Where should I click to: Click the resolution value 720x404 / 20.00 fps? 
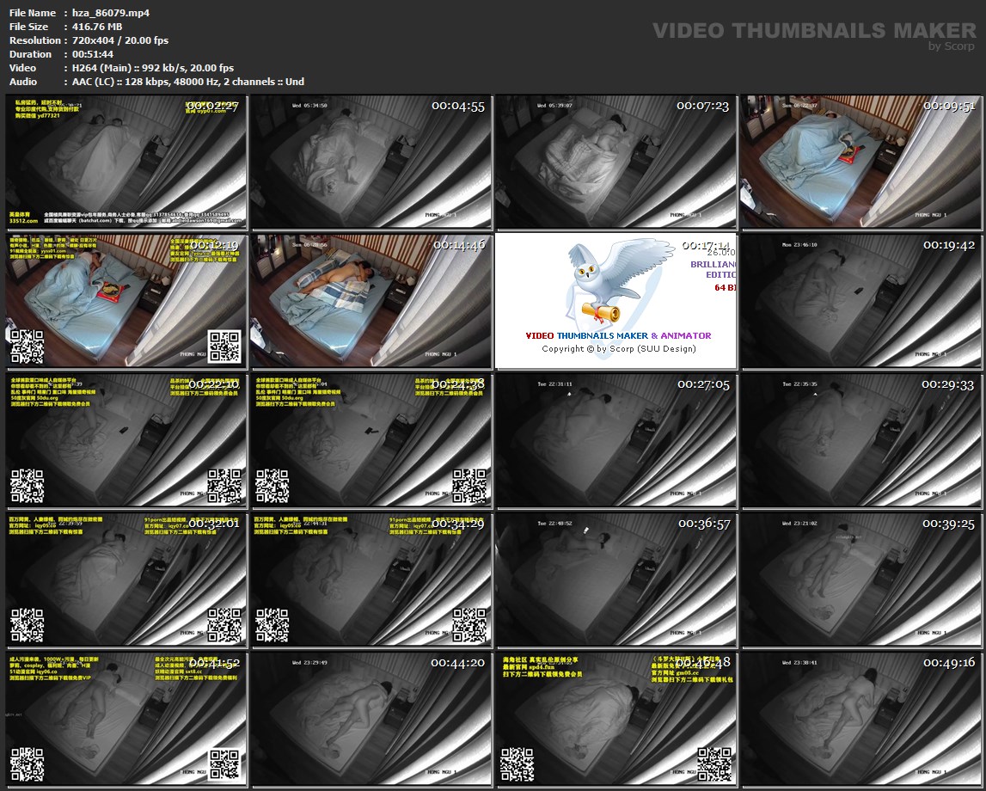[x=120, y=40]
